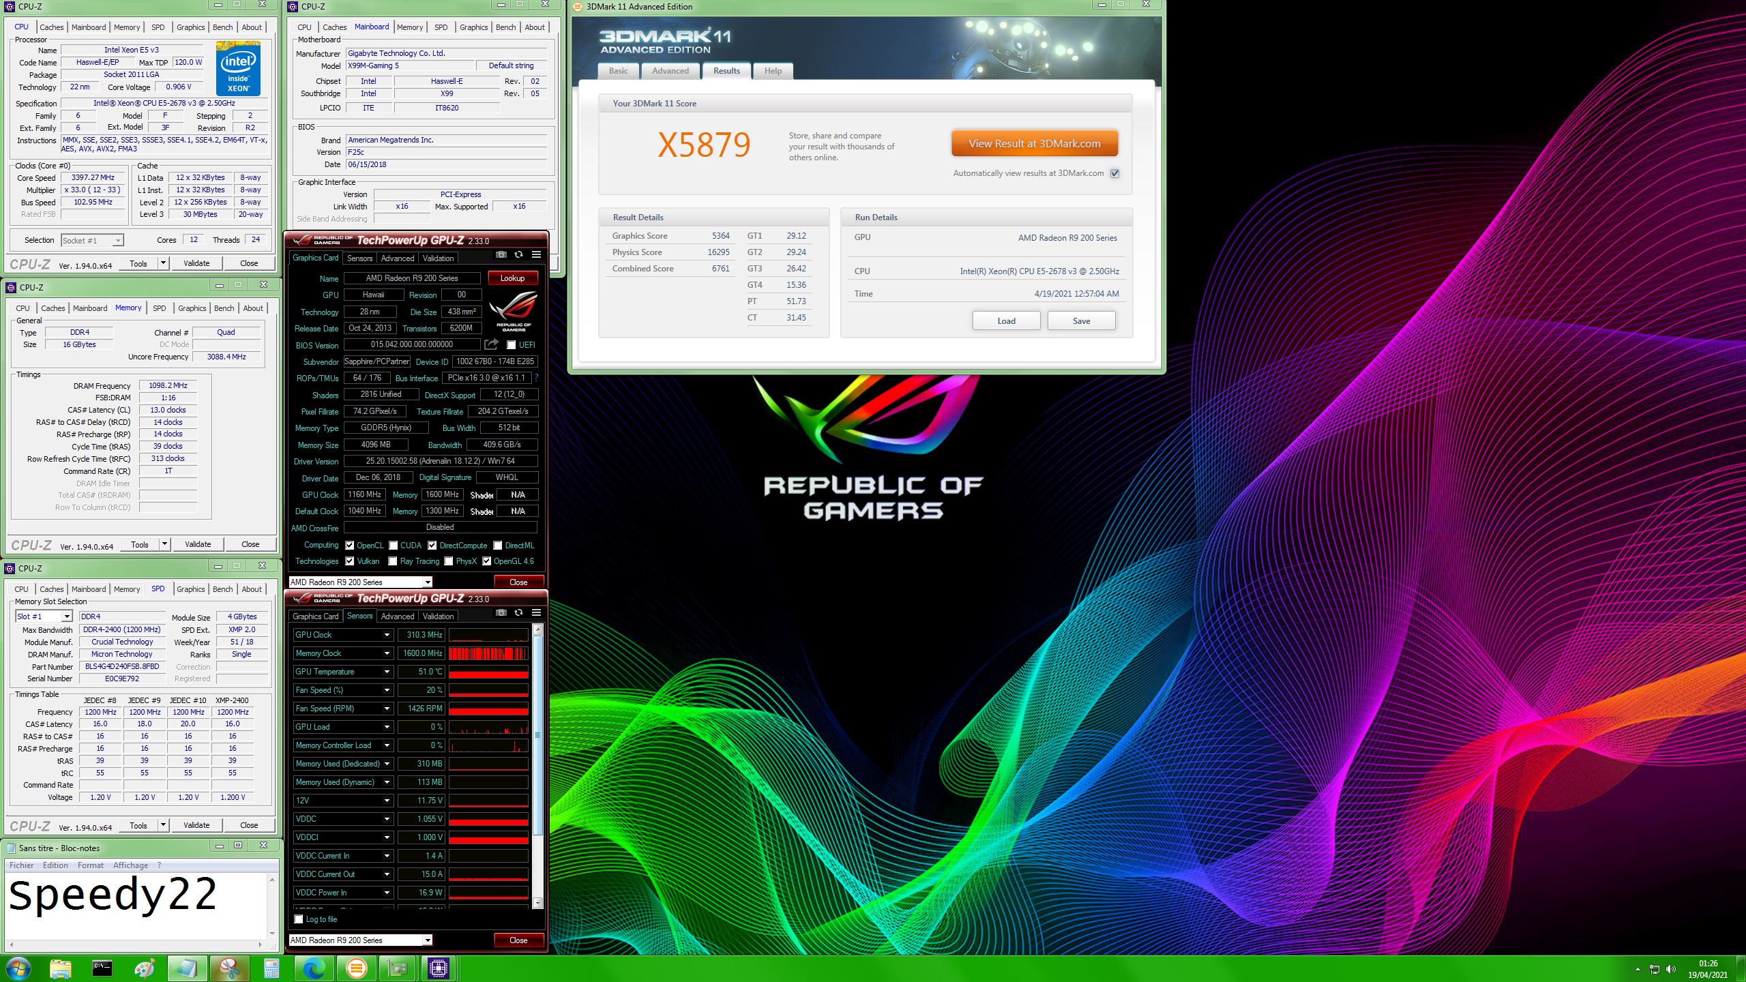Click camera icon in GPU-Z Sensors window

point(501,612)
